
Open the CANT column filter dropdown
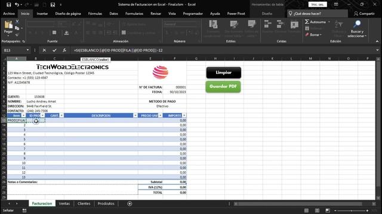[61, 115]
